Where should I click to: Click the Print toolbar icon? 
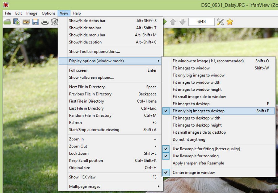coord(45,22)
